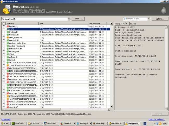The width and height of the screenshot is (169, 126).
Task: Expand the Scan button dropdown arrow
Action: click(x=84, y=19)
